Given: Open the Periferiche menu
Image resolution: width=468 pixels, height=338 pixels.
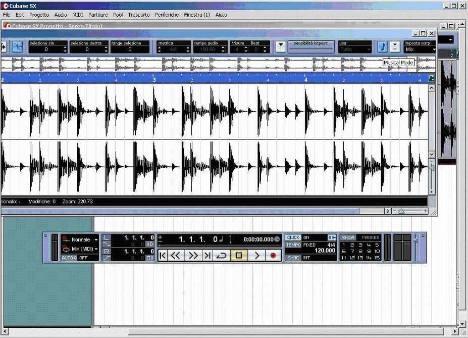Looking at the screenshot, I should tap(167, 15).
